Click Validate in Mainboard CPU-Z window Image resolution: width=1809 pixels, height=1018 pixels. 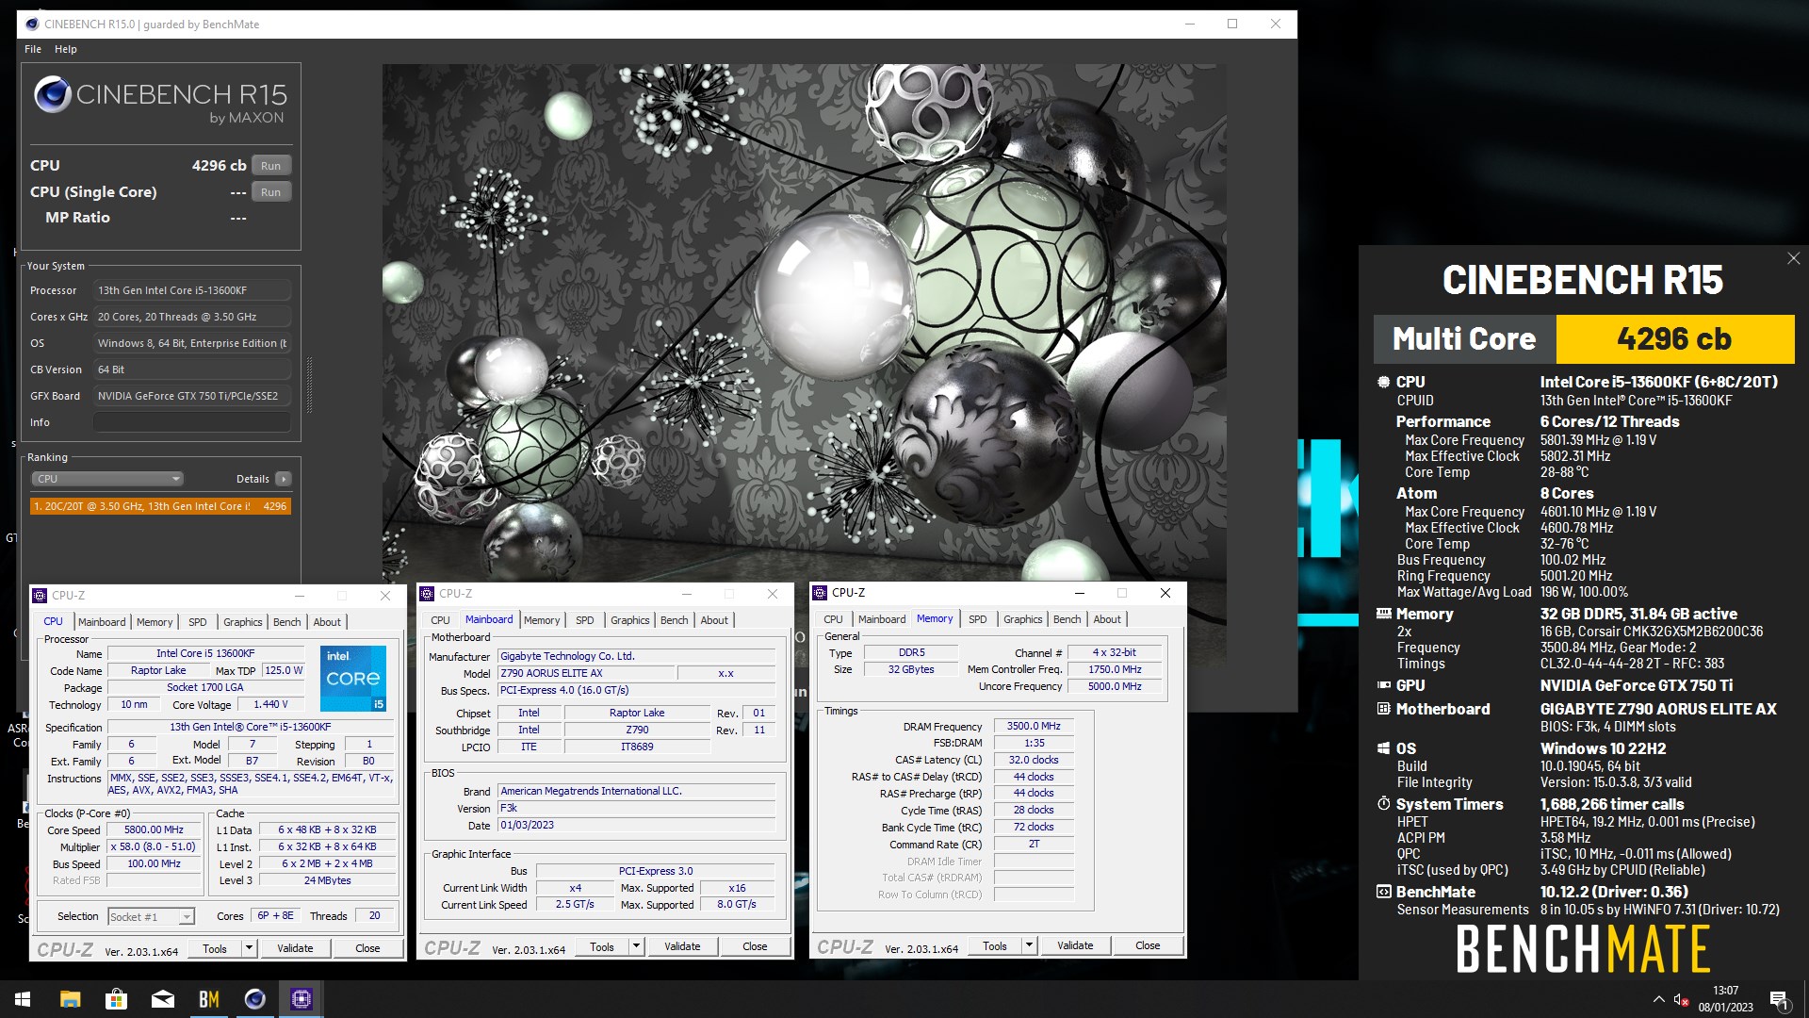coord(682,946)
